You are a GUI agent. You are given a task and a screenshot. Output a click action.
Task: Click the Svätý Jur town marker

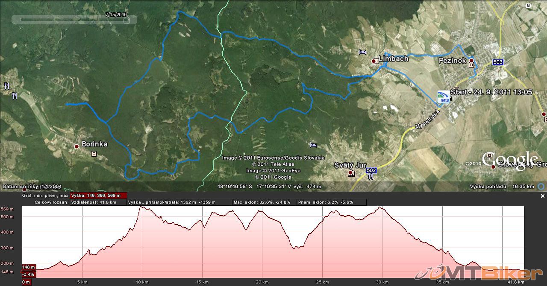351,173
